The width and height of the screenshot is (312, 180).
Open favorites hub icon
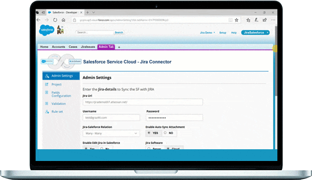(x=248, y=20)
